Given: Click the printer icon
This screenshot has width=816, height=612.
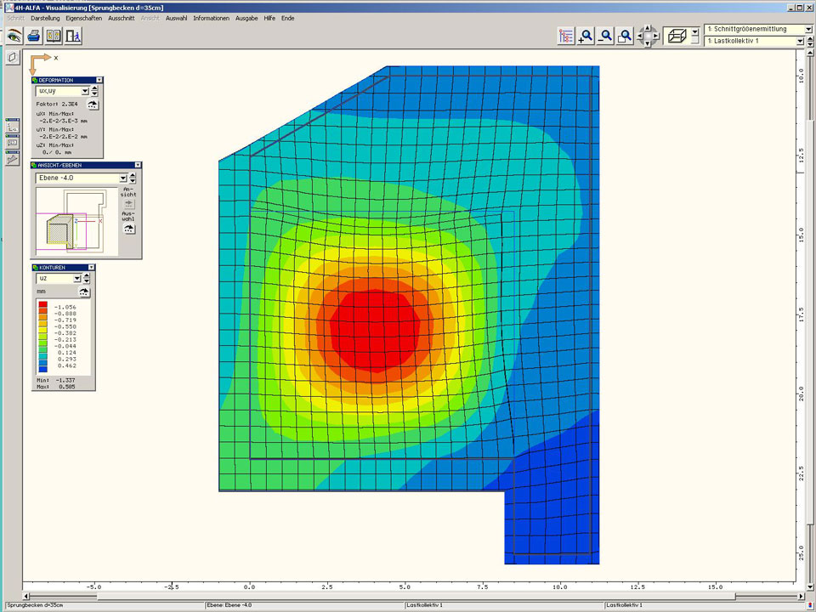Looking at the screenshot, I should [33, 36].
